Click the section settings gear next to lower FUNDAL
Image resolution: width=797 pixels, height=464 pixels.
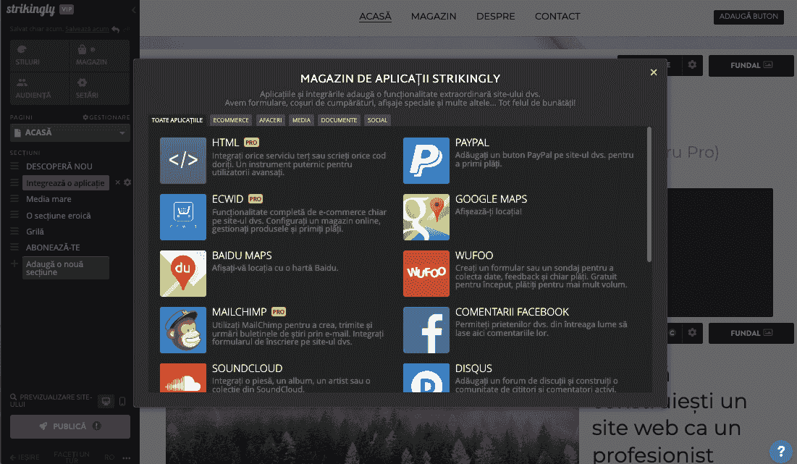pos(692,333)
